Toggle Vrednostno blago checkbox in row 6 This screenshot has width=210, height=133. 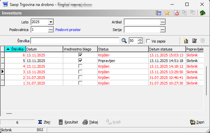click(x=80, y=55)
